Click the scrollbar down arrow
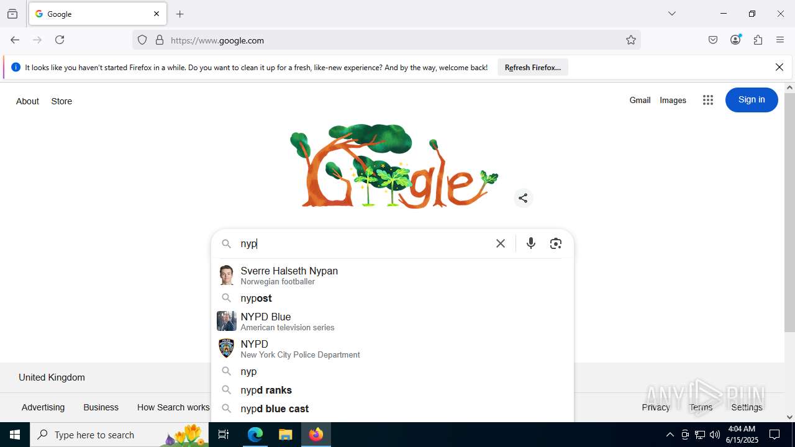795x447 pixels. 789,417
